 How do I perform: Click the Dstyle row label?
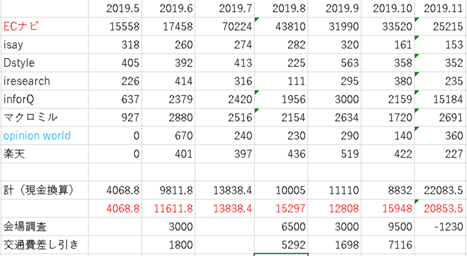(19, 63)
